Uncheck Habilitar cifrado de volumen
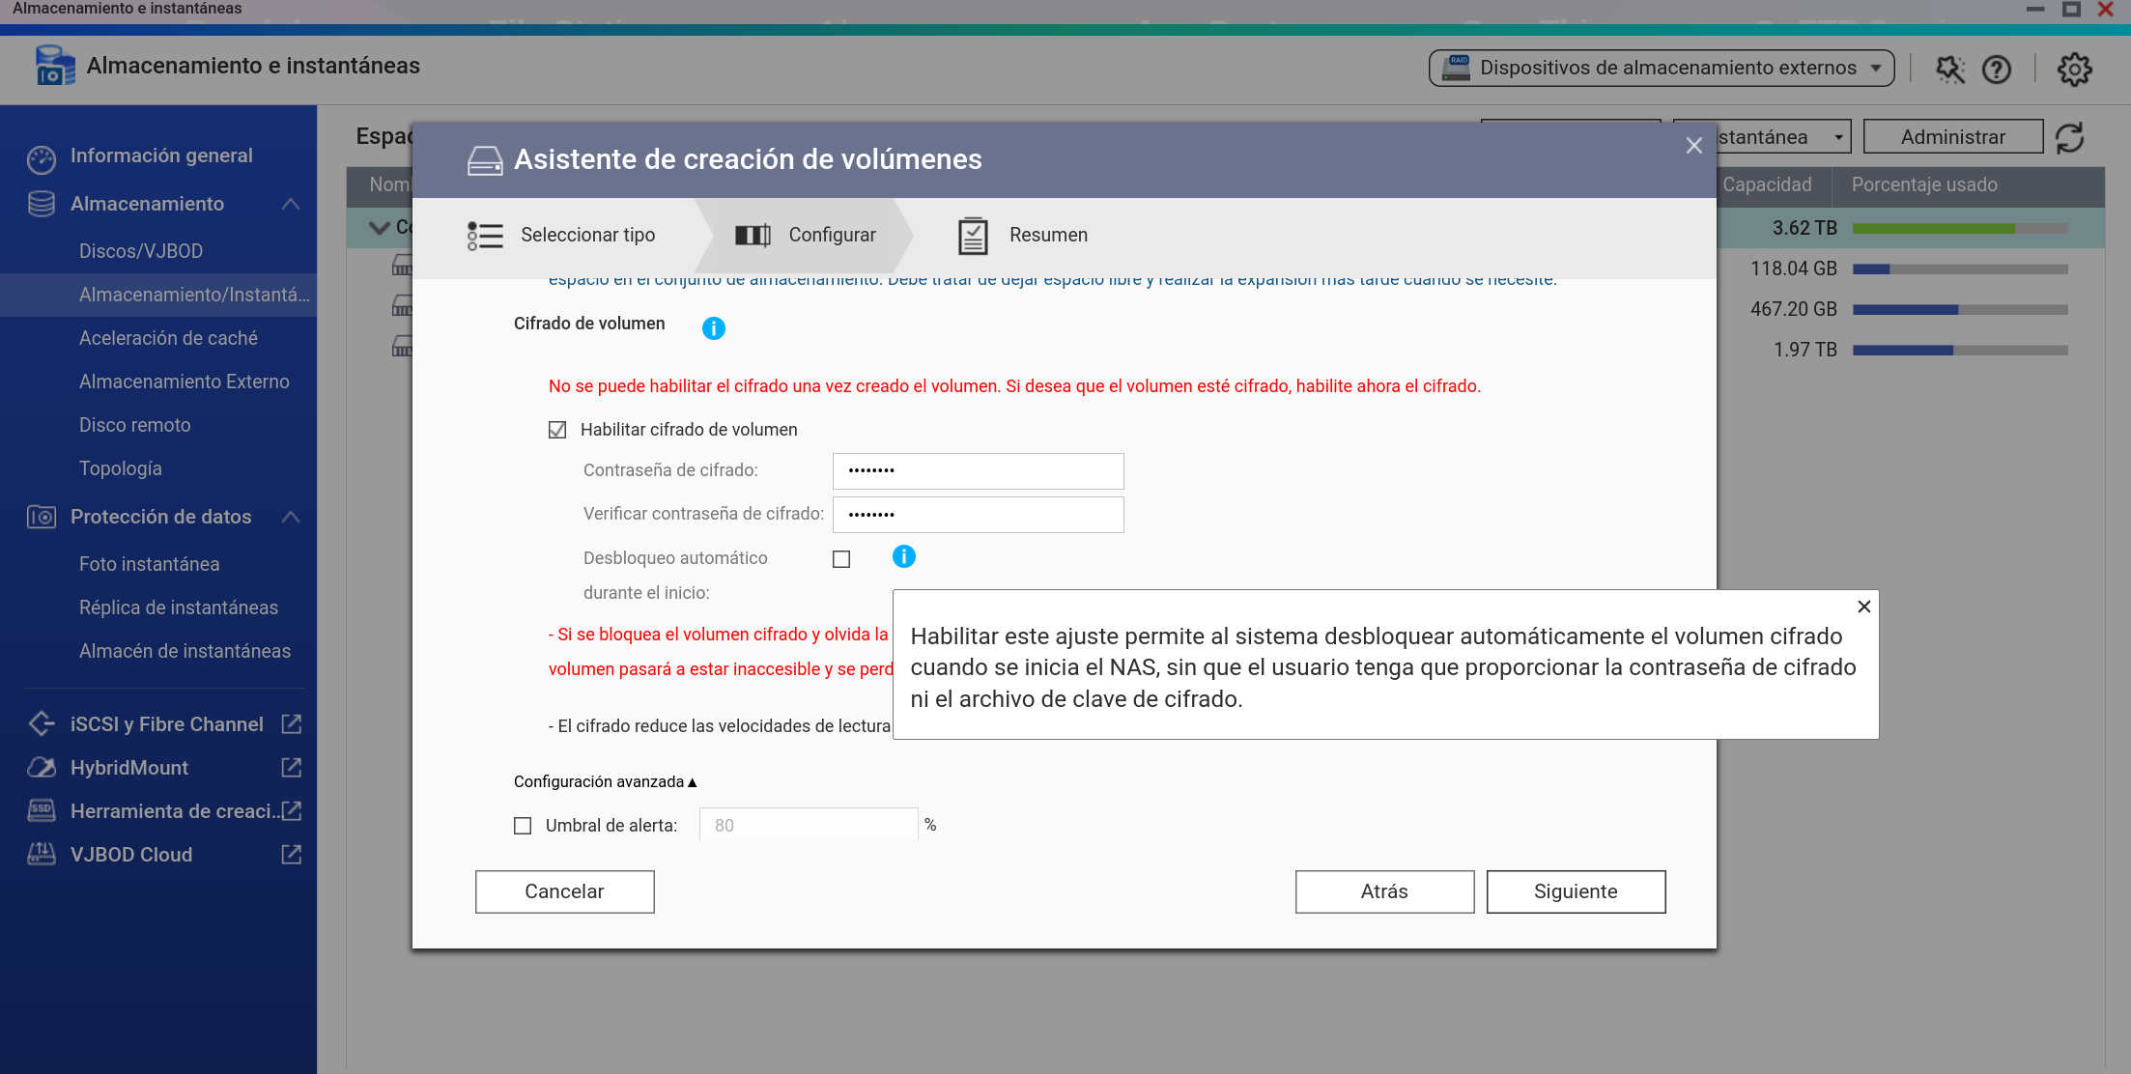Viewport: 2131px width, 1074px height. [x=557, y=430]
